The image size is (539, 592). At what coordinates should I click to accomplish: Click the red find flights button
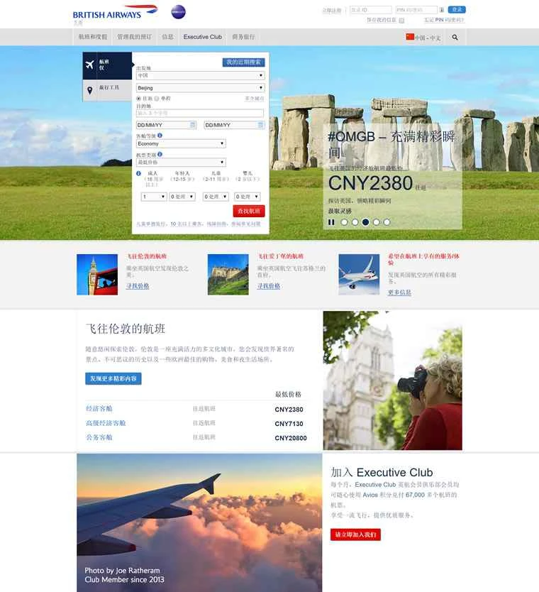(x=248, y=211)
